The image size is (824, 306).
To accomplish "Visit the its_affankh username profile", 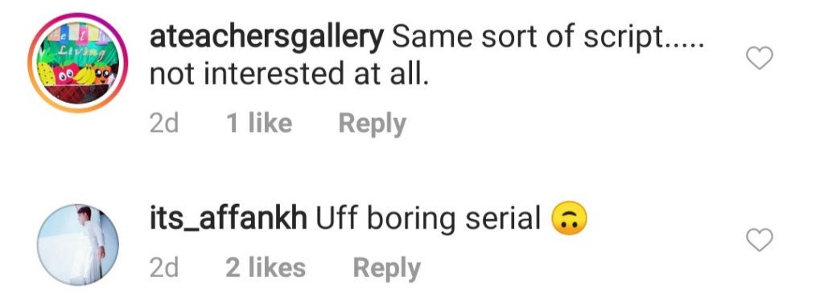I will pyautogui.click(x=229, y=218).
